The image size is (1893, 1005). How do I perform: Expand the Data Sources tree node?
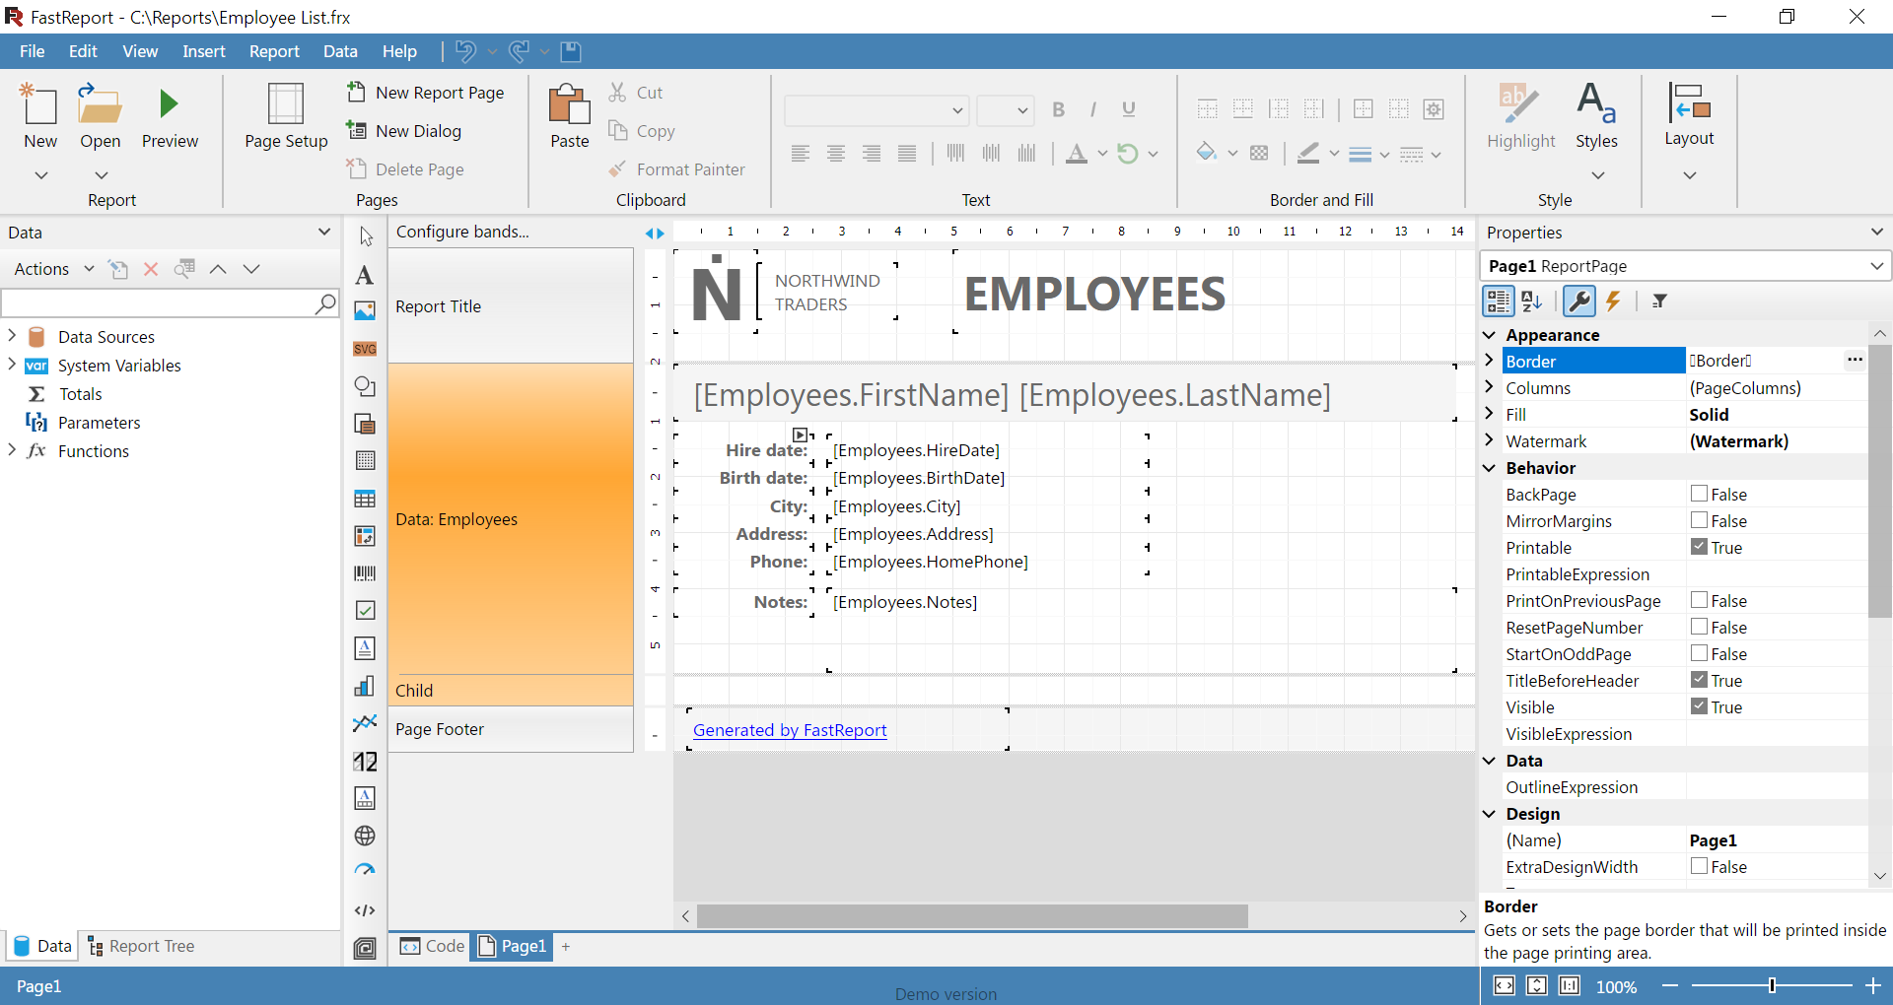point(12,336)
